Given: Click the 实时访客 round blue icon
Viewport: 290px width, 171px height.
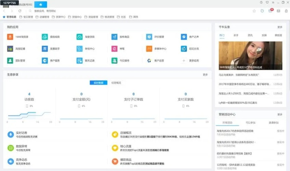Looking at the screenshot, I should 10,135.
